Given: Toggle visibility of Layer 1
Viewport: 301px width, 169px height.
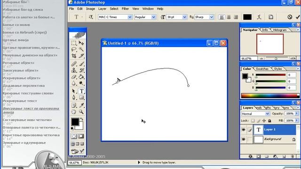Looking at the screenshot, I should (244, 130).
